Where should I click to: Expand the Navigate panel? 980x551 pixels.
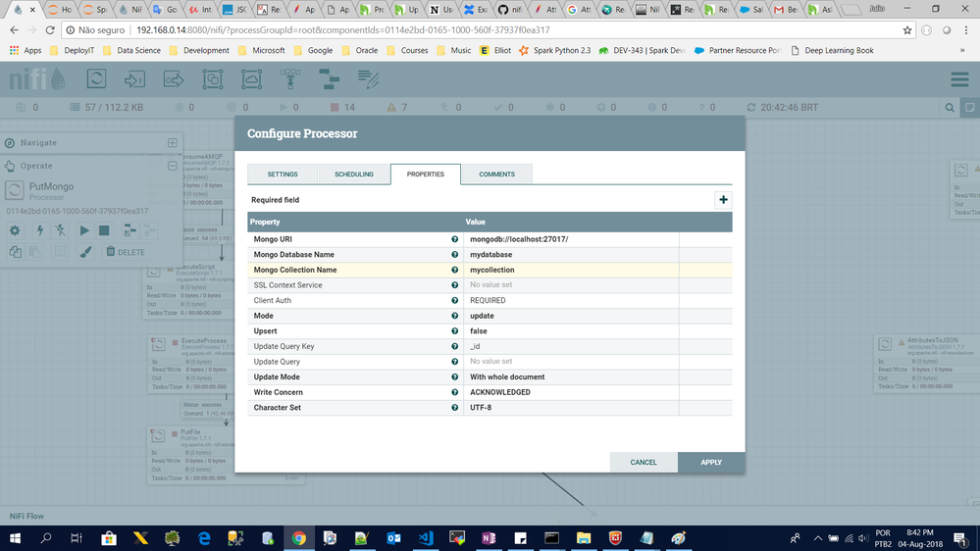pos(173,143)
